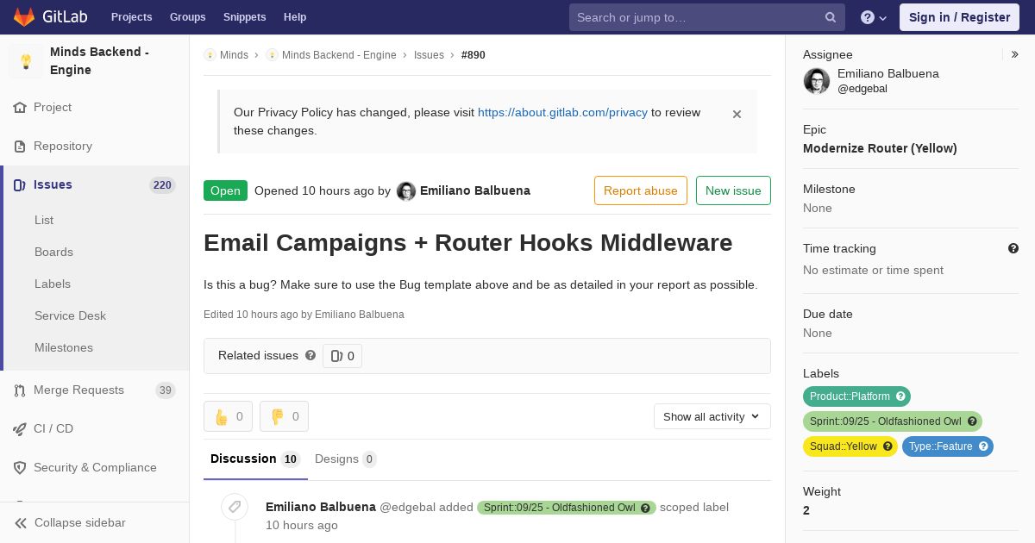Image resolution: width=1035 pixels, height=543 pixels.
Task: Open the Issues breadcrumb link
Action: (x=429, y=55)
